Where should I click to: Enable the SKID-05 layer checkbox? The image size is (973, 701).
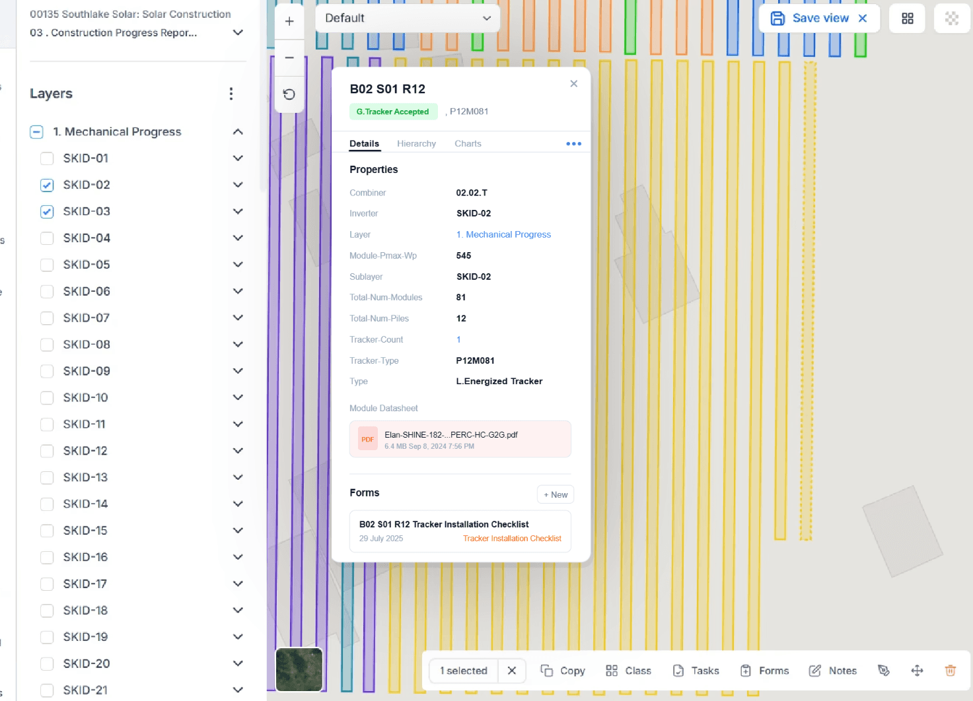[47, 265]
